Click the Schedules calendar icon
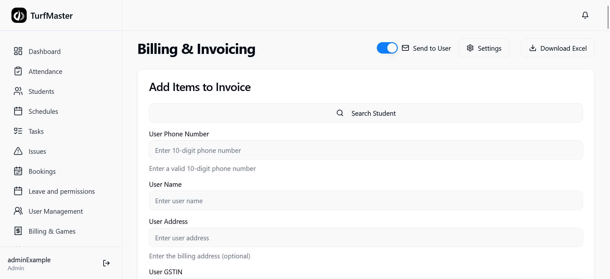The width and height of the screenshot is (610, 279). coord(18,111)
